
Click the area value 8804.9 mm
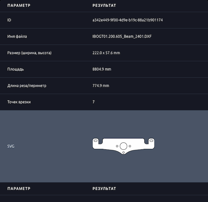tap(102, 69)
